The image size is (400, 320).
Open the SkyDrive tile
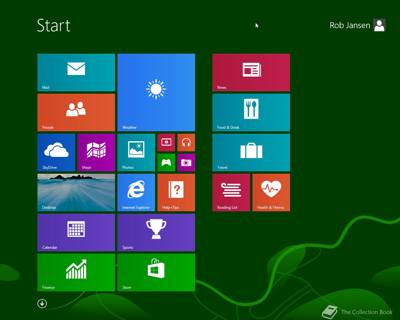(56, 152)
